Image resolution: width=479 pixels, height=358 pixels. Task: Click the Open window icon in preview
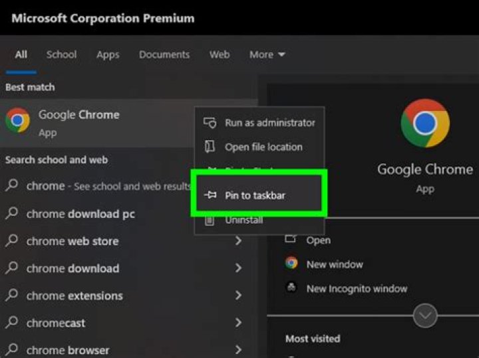coord(291,238)
